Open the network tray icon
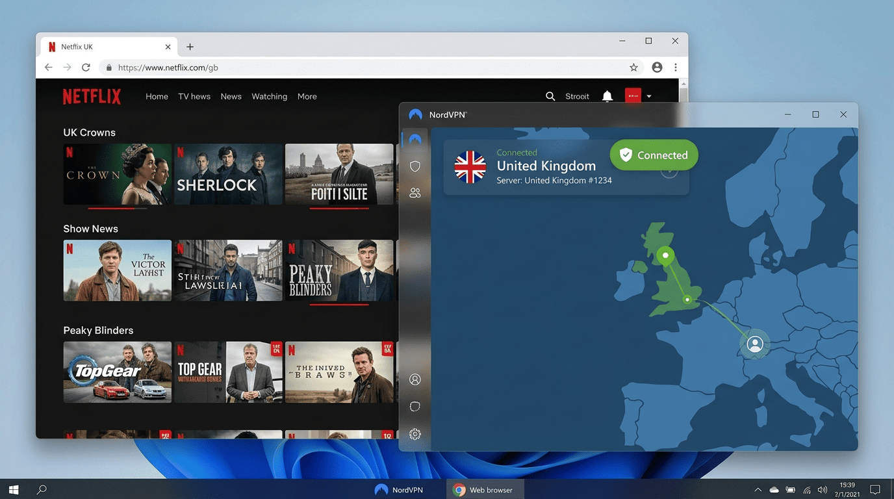This screenshot has height=499, width=894. click(807, 490)
